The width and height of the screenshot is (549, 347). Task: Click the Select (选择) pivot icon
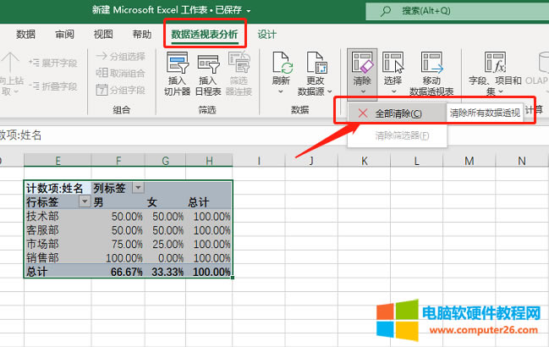[393, 65]
